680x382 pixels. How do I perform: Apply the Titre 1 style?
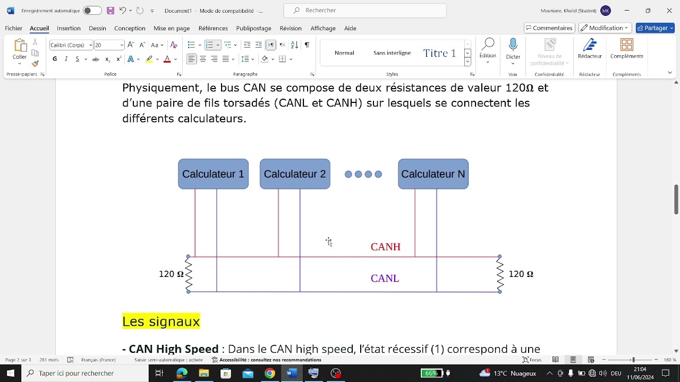pos(439,53)
